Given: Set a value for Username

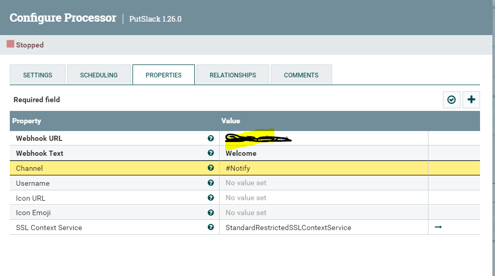Looking at the screenshot, I should click(x=324, y=183).
